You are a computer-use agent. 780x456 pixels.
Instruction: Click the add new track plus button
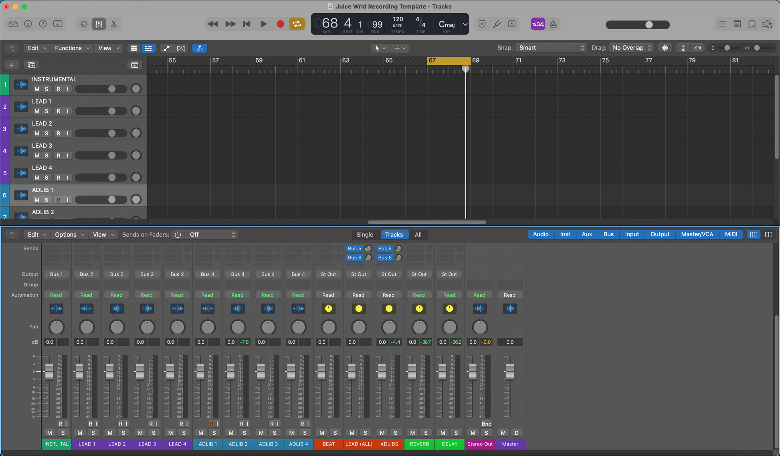coord(12,65)
